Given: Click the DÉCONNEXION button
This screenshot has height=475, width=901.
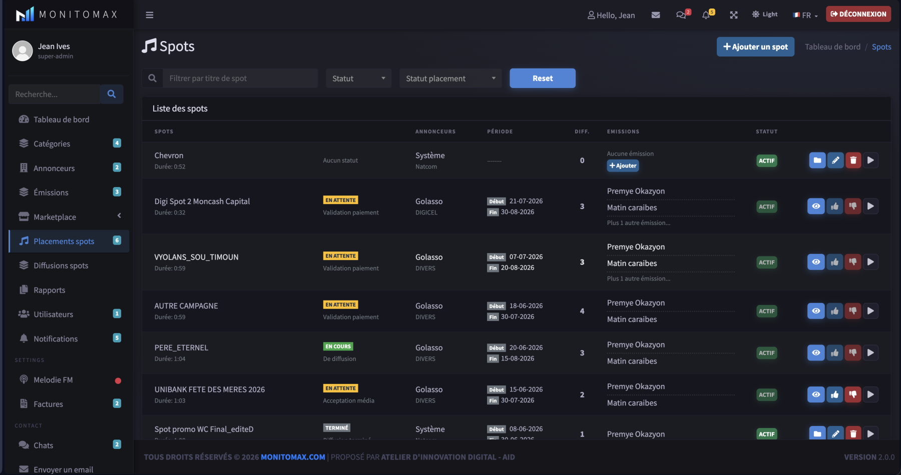Looking at the screenshot, I should click(x=858, y=14).
